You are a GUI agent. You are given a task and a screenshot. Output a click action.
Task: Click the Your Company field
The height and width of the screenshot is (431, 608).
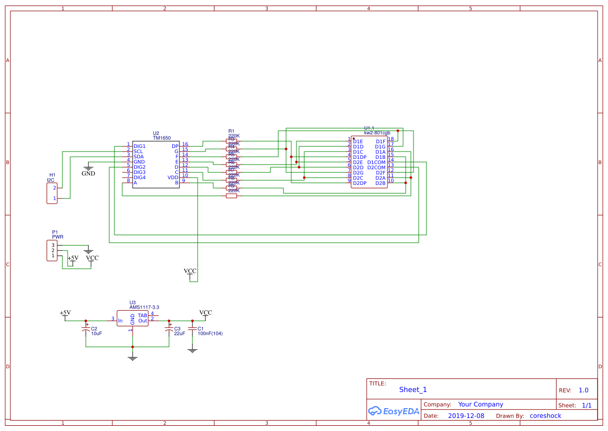pos(480,404)
